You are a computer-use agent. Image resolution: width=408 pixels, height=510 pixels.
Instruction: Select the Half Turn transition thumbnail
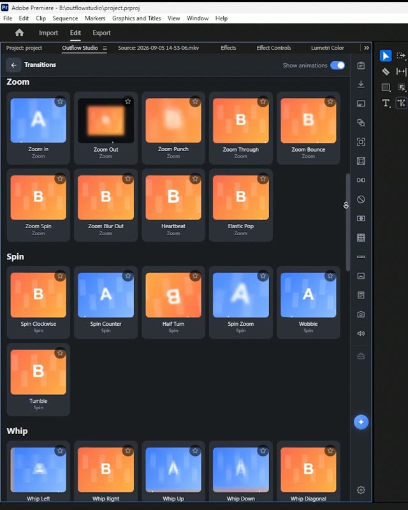(173, 295)
